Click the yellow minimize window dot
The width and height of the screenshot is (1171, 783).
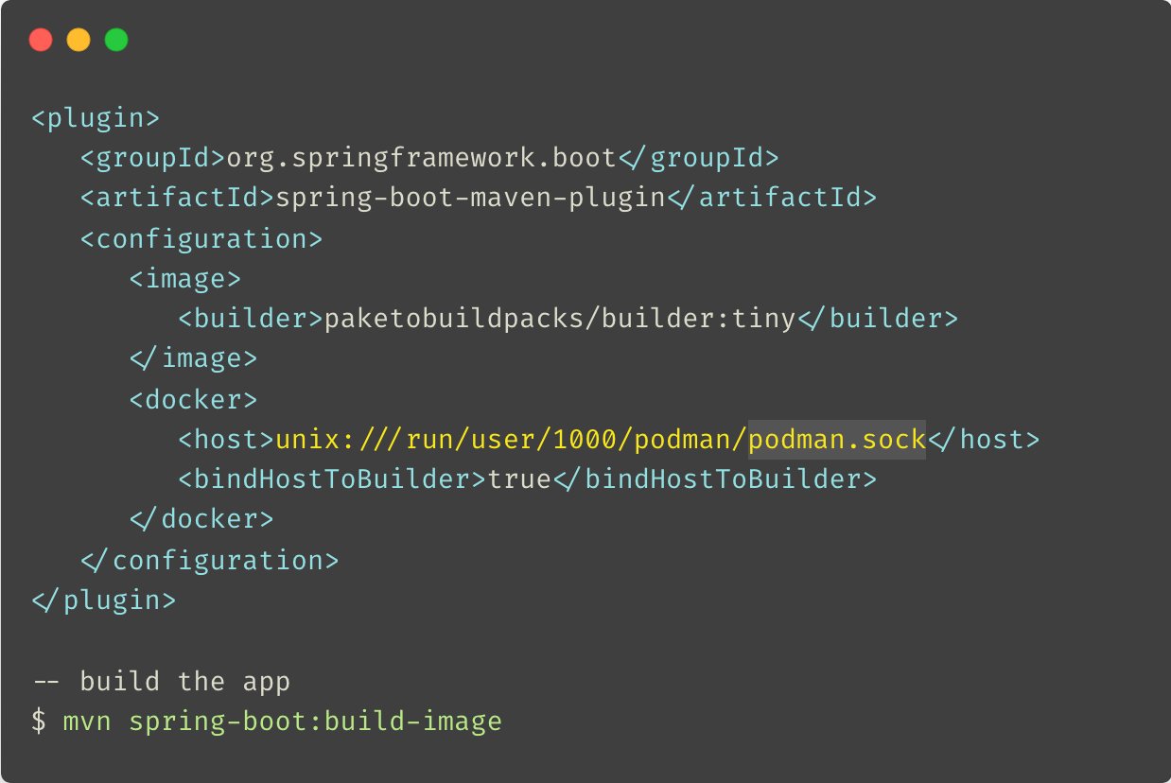coord(79,40)
